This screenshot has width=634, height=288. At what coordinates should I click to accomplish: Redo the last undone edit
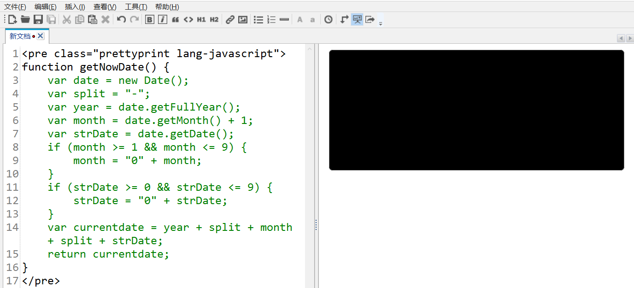(x=134, y=19)
